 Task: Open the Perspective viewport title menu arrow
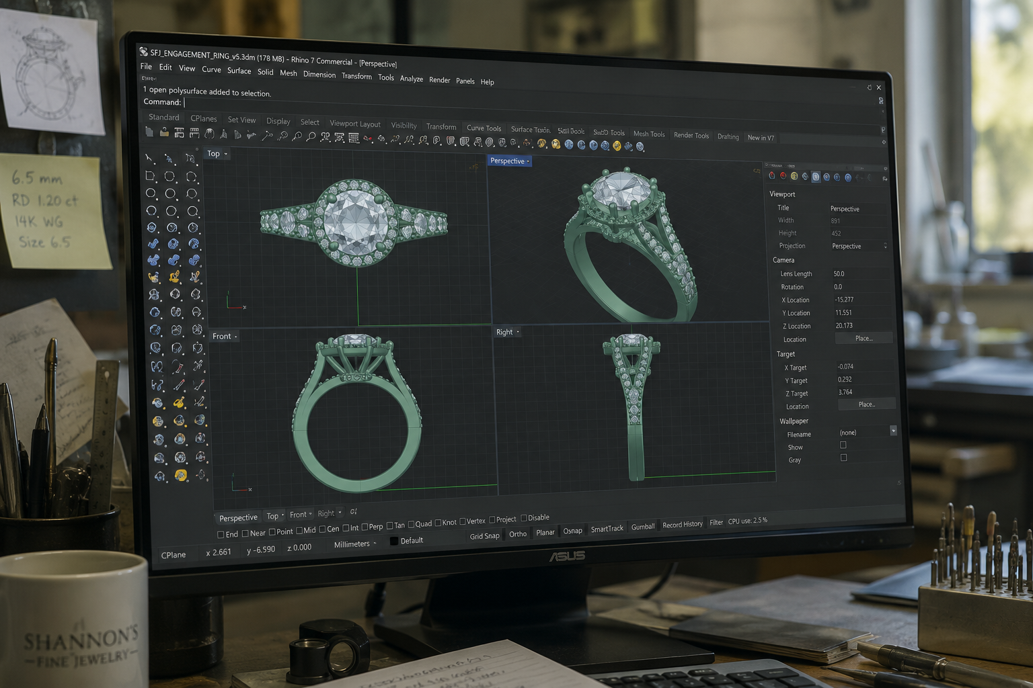pos(528,161)
